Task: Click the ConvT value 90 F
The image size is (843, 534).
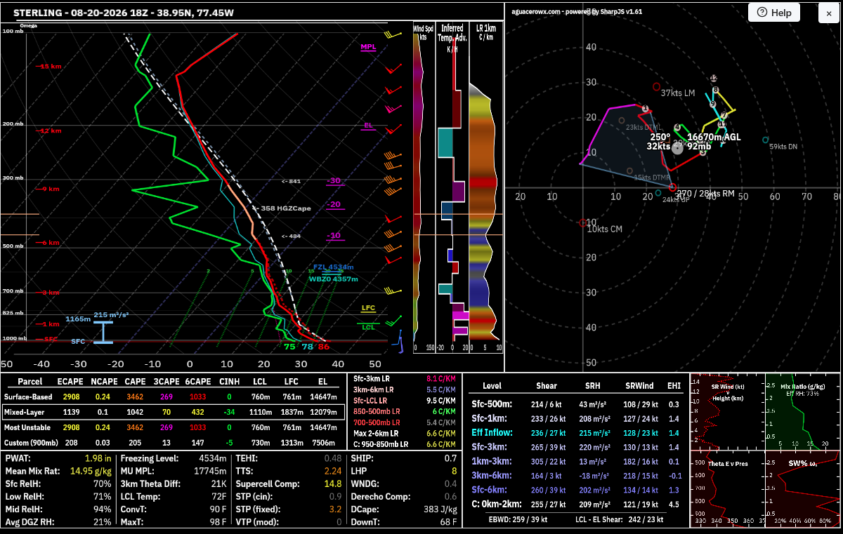Action: (217, 509)
